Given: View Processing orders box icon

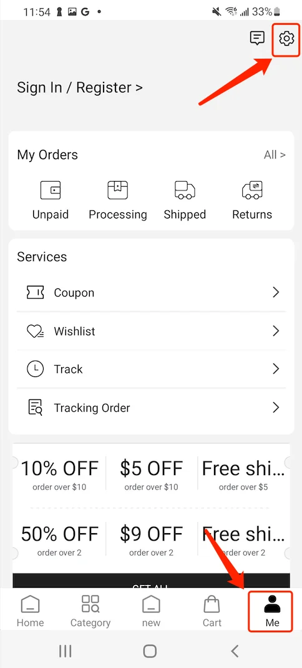Looking at the screenshot, I should [x=117, y=190].
